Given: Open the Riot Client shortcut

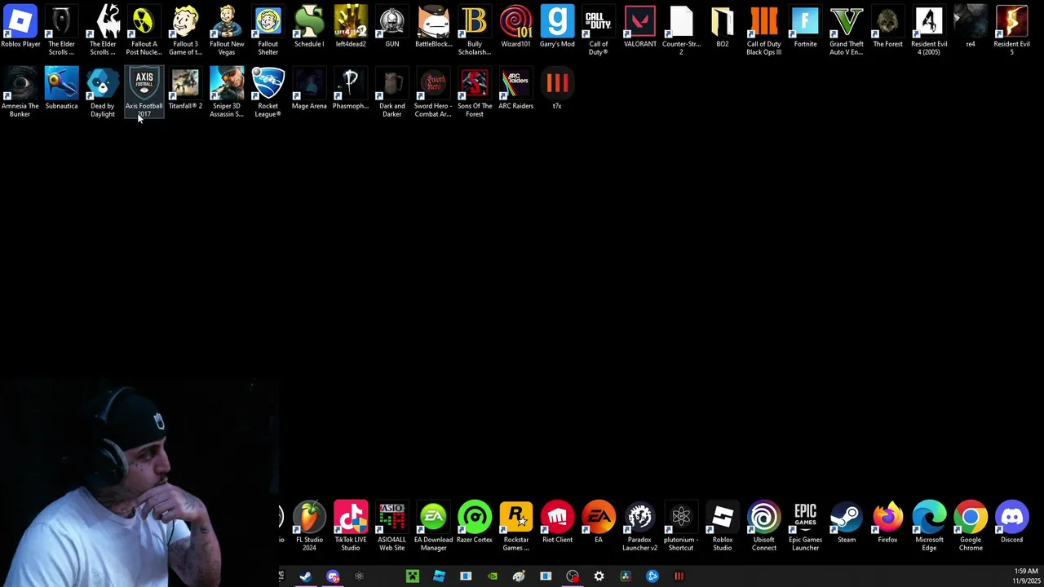Looking at the screenshot, I should coord(557,523).
